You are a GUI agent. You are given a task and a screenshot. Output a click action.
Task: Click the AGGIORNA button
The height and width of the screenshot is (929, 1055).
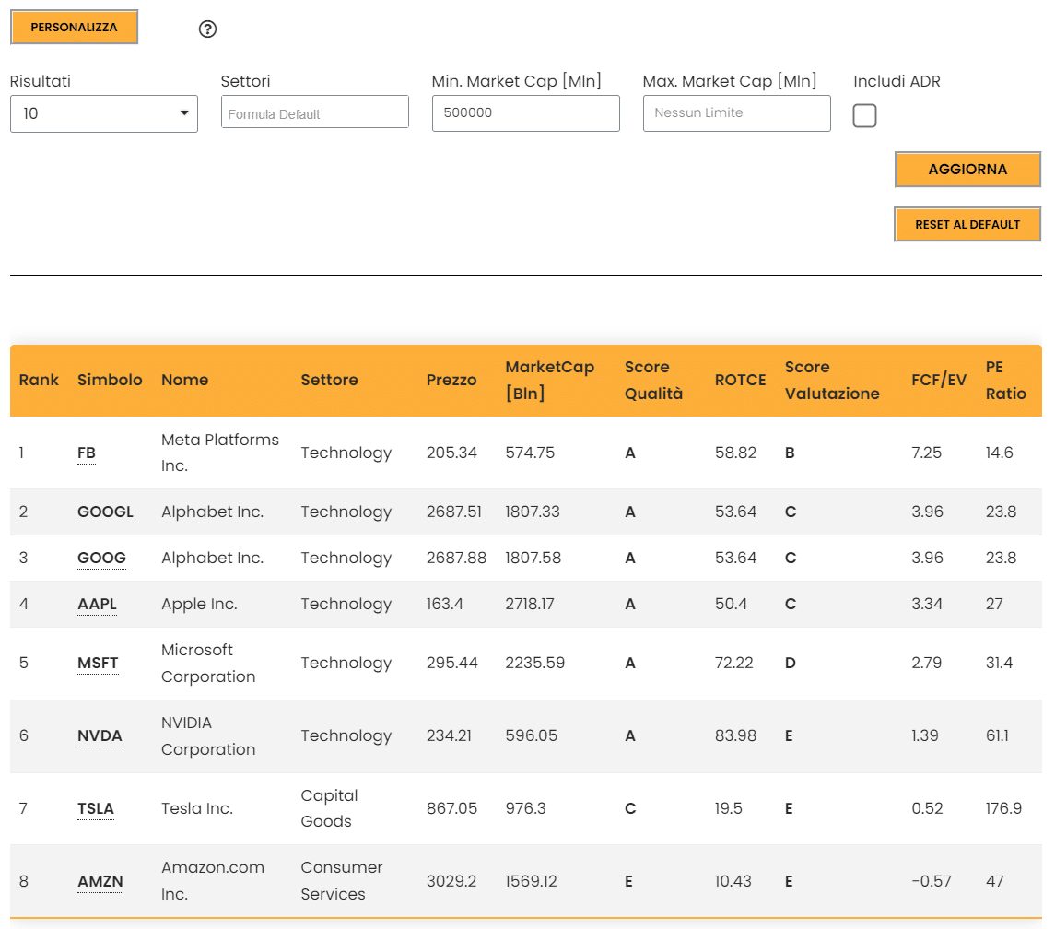pyautogui.click(x=967, y=169)
